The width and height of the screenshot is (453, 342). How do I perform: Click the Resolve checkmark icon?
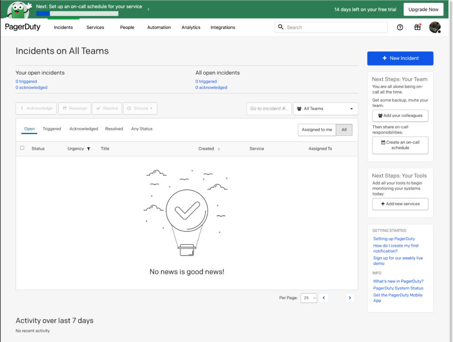(99, 108)
